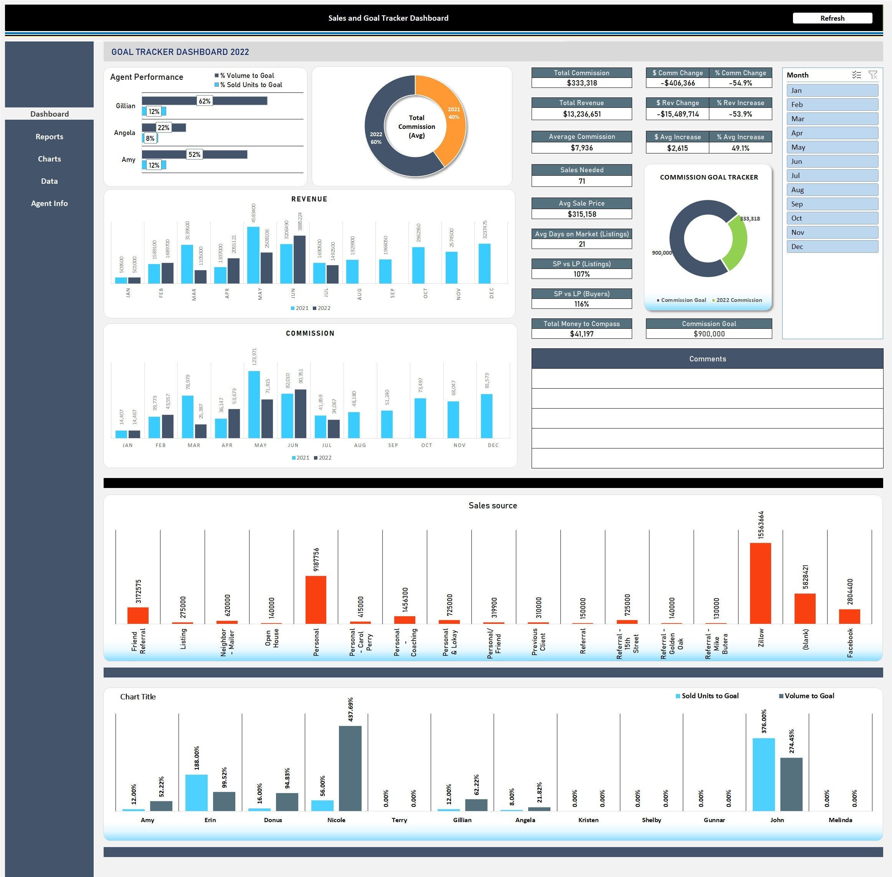This screenshot has width=892, height=877.
Task: Open the Charts sidebar link
Action: pos(49,159)
